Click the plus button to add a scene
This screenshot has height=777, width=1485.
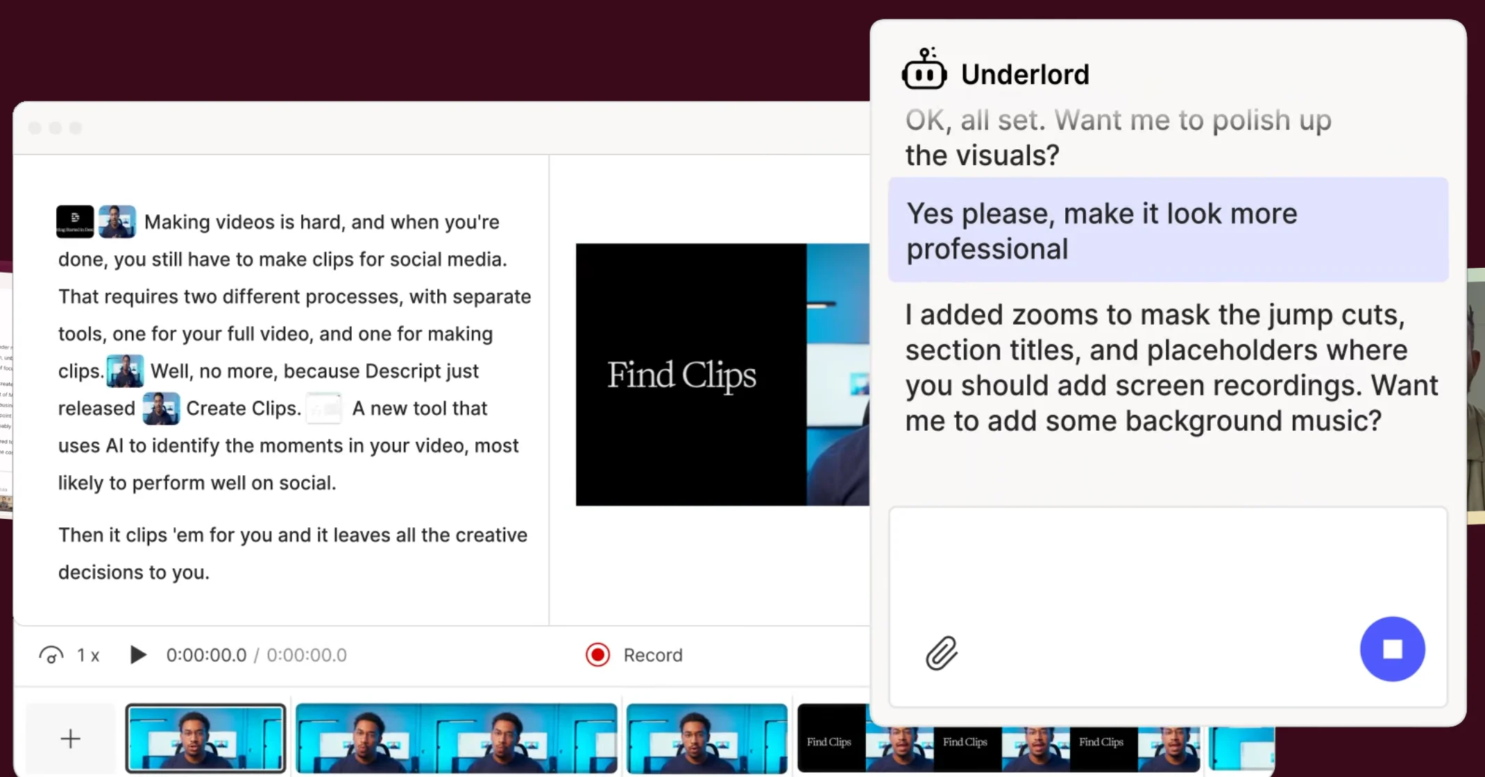pyautogui.click(x=70, y=738)
